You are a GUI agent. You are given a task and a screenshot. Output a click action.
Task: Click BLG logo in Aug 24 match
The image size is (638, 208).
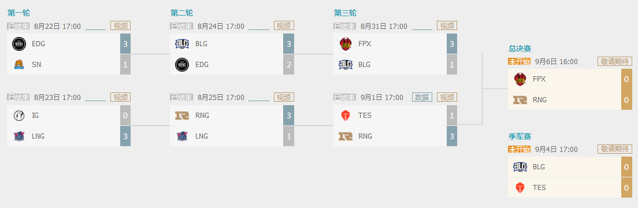coord(182,43)
